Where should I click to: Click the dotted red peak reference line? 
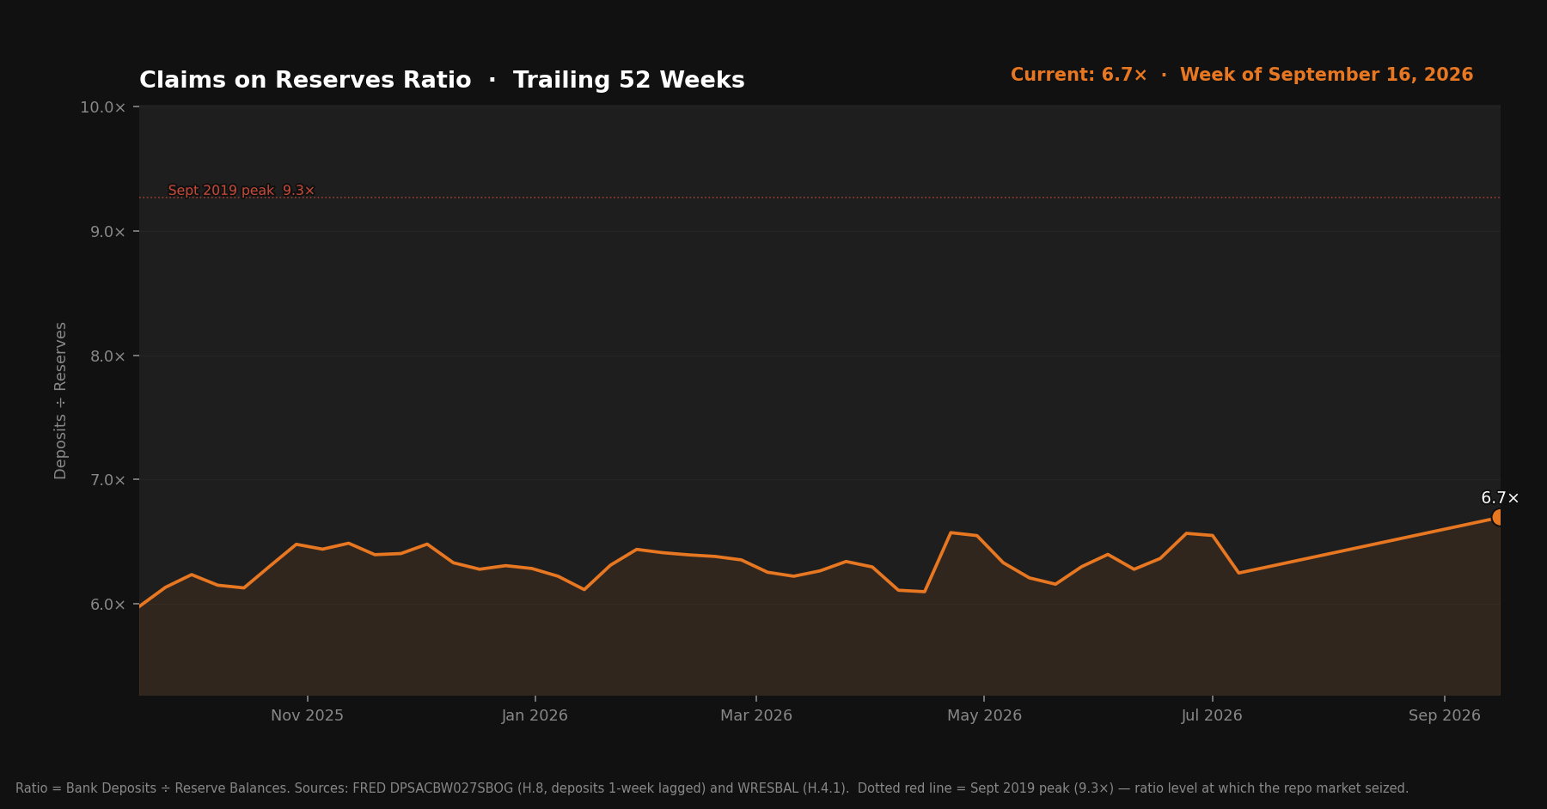[x=820, y=198]
